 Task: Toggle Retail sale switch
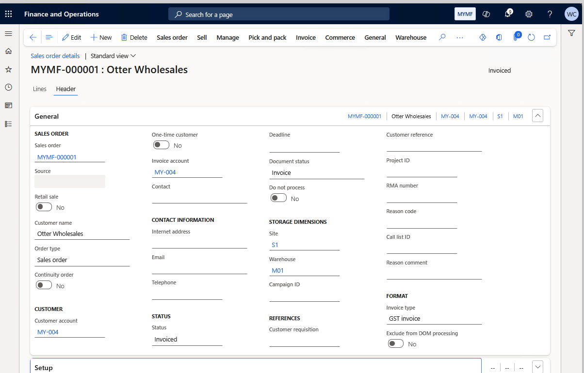pos(44,207)
